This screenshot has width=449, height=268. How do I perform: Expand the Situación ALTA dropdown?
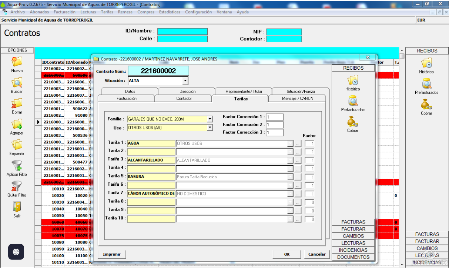(x=185, y=81)
